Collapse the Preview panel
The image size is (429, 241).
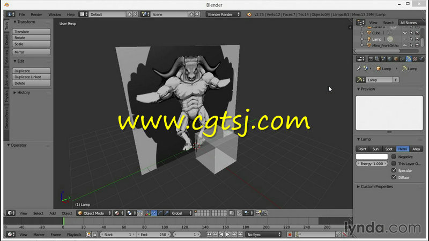(x=366, y=89)
